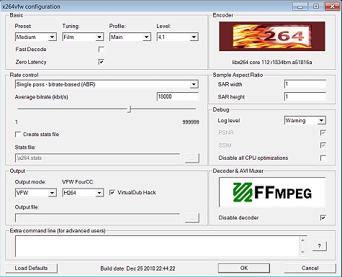This screenshot has height=277, width=342.
Task: Click the average bitrate slider handle
Action: pos(129,109)
